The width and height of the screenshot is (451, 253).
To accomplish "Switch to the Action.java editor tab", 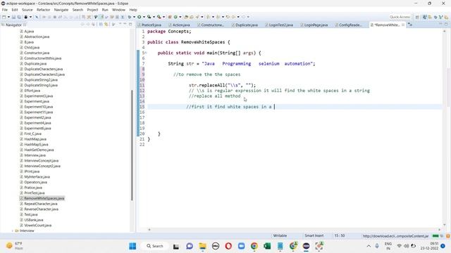I will (179, 25).
